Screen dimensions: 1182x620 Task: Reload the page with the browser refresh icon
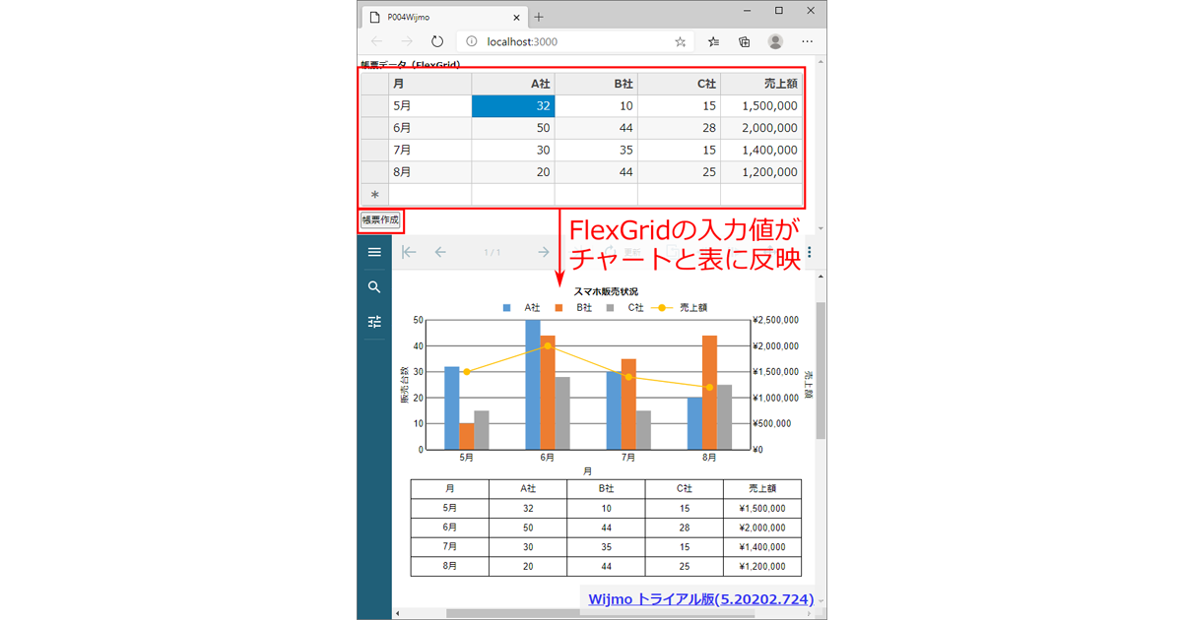tap(437, 40)
